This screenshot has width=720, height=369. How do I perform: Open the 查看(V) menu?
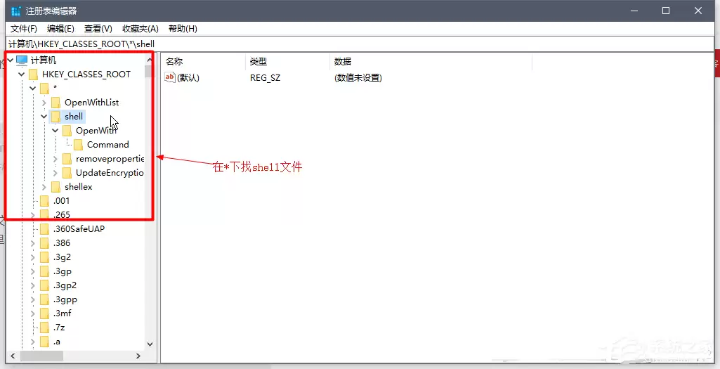[x=98, y=29]
